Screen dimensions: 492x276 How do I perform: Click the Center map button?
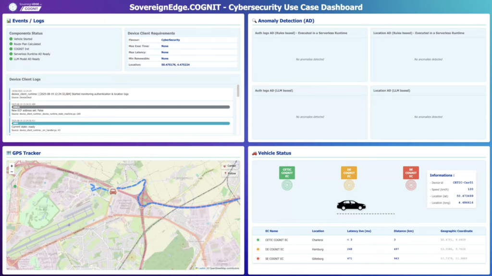[230, 166]
